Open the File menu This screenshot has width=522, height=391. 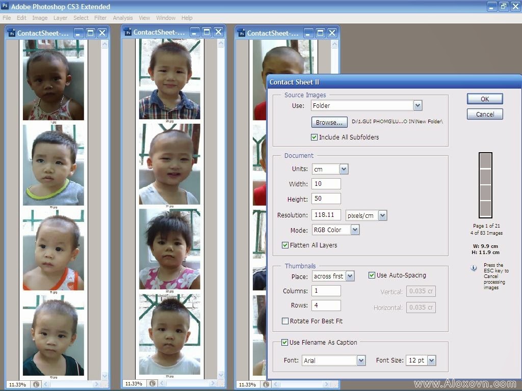[7, 18]
